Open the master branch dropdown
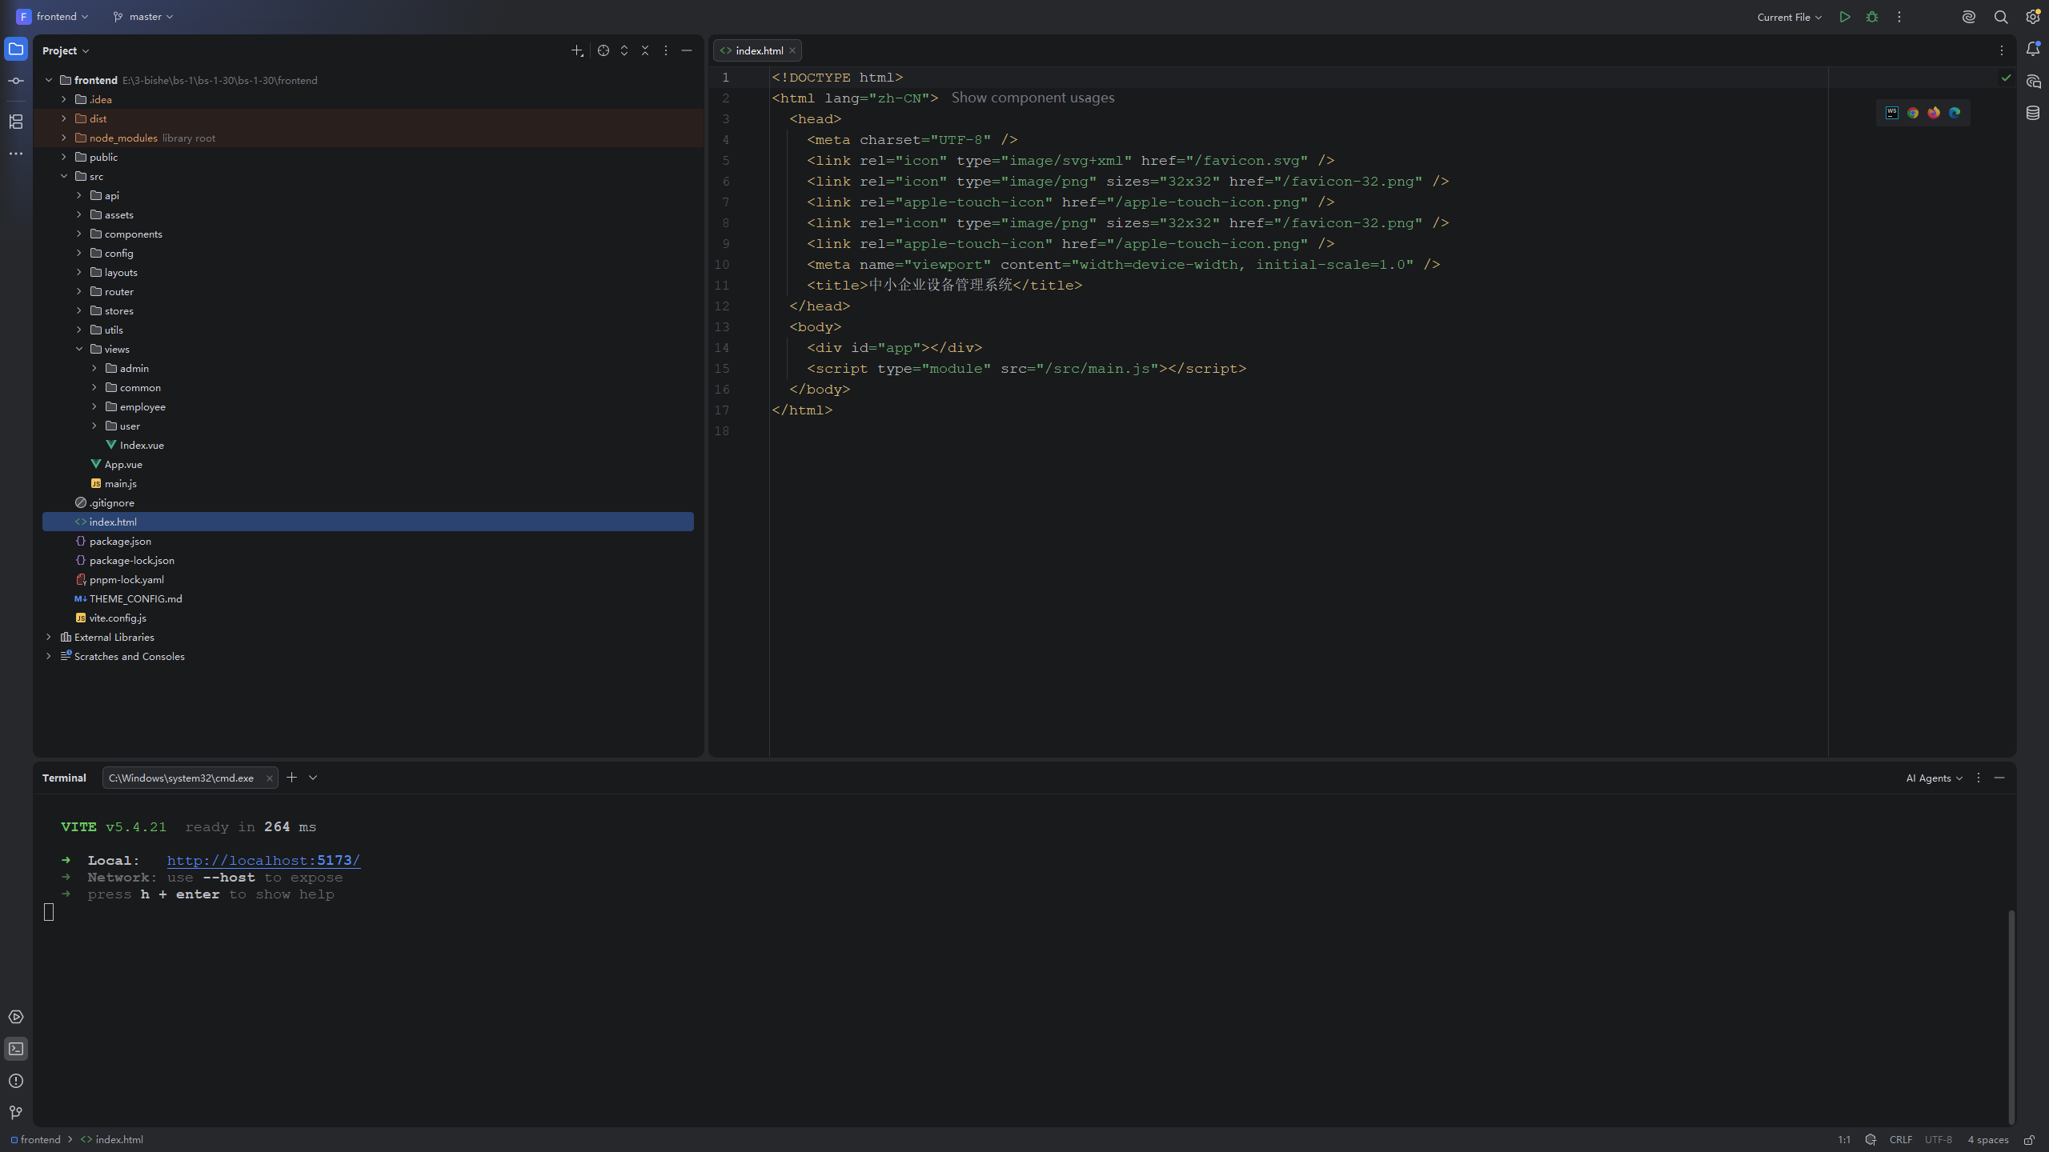The height and width of the screenshot is (1152, 2049). (x=143, y=17)
